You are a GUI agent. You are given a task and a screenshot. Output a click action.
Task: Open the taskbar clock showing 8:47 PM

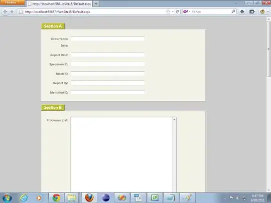tap(257, 198)
